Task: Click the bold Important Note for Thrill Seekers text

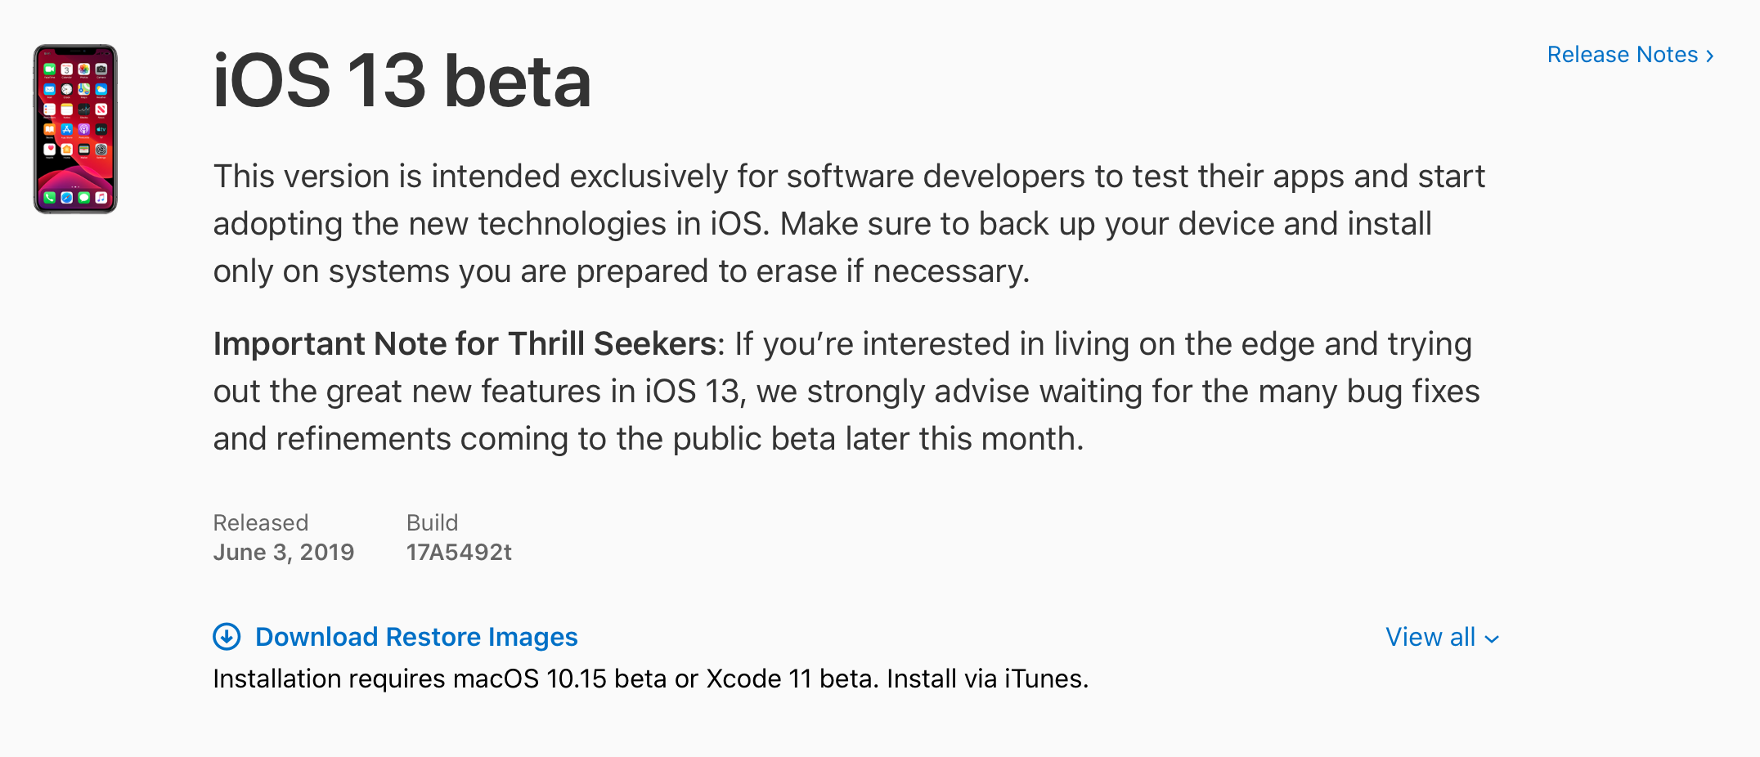Action: 465,344
